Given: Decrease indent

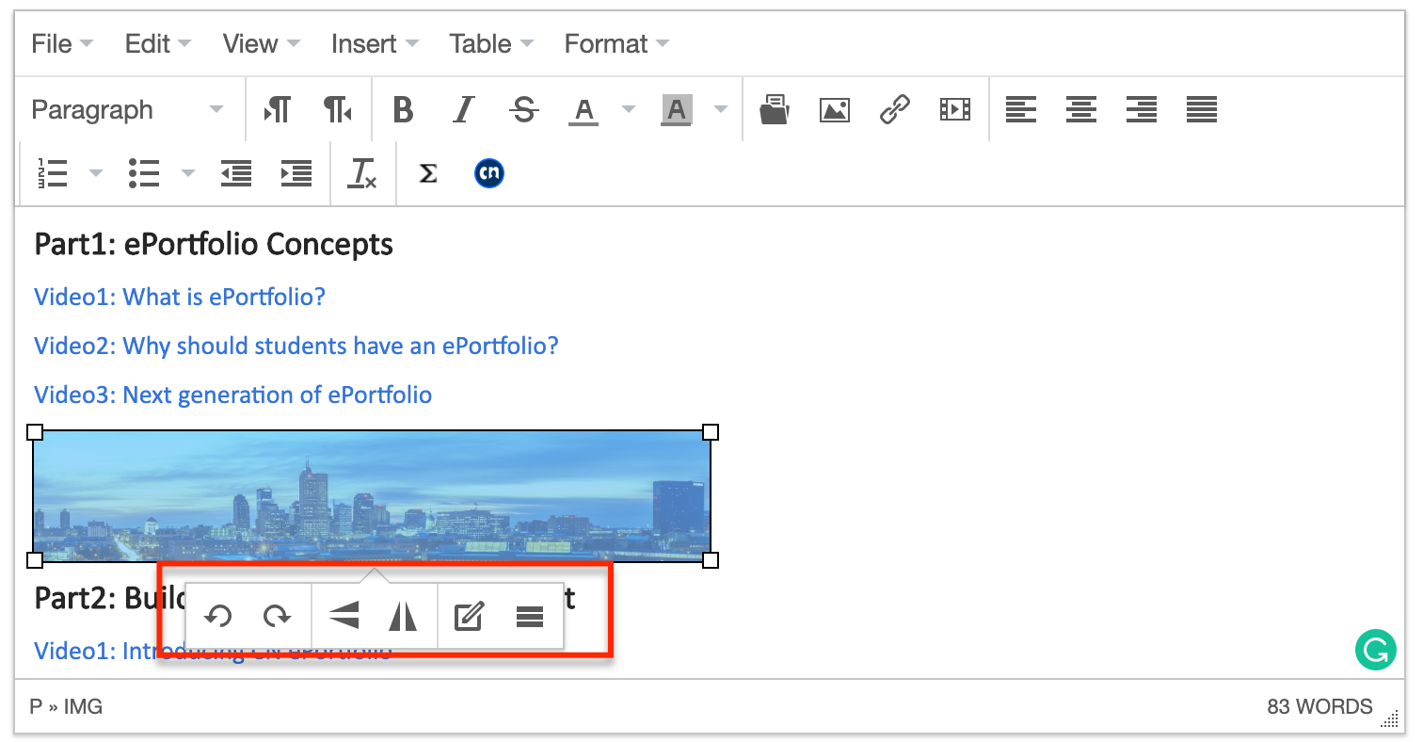Looking at the screenshot, I should (x=236, y=173).
